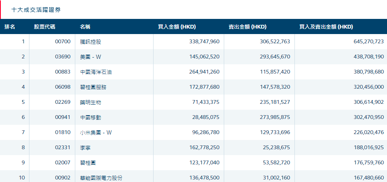Click sell amount 235,181,527
The image size is (387, 182).
click(x=275, y=102)
